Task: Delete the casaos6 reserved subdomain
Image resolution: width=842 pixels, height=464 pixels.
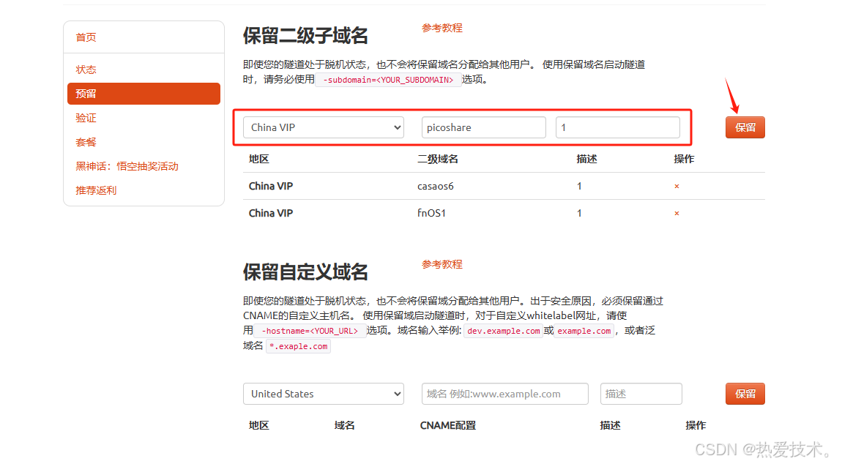Action: [x=677, y=187]
